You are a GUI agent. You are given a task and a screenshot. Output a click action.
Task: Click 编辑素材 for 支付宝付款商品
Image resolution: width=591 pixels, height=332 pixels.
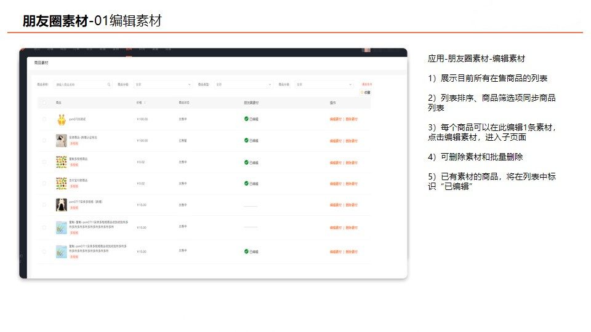coord(336,184)
